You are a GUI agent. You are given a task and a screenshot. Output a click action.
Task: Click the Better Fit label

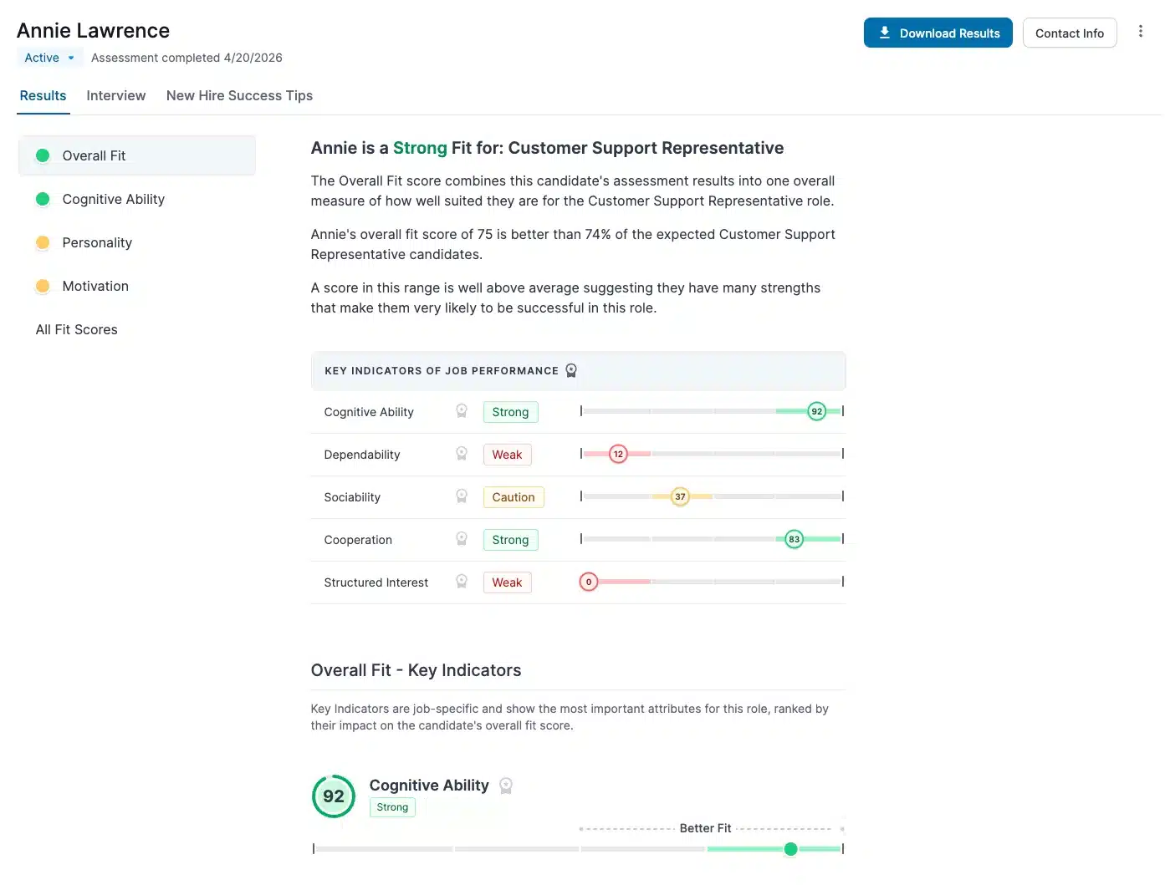pos(705,828)
